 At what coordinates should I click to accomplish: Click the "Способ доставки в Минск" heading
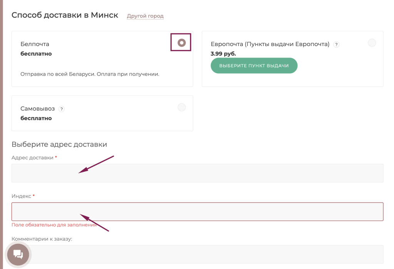pyautogui.click(x=65, y=15)
